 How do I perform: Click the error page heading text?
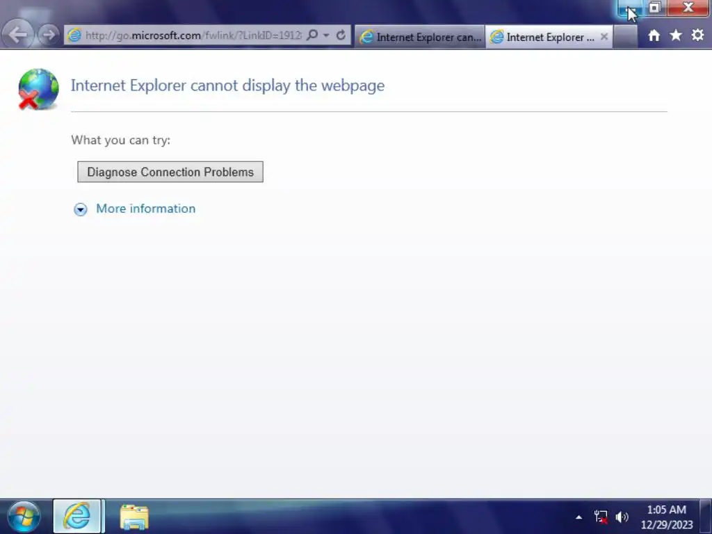click(227, 86)
